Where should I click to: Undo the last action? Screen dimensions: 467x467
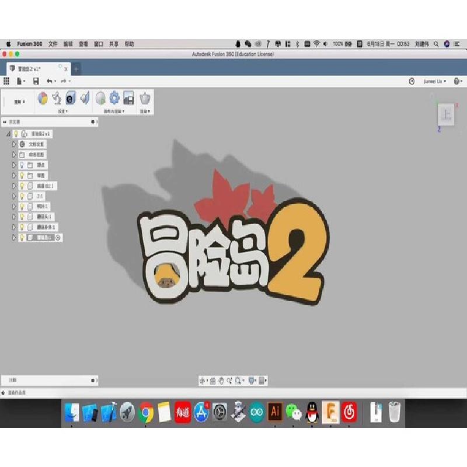[50, 81]
